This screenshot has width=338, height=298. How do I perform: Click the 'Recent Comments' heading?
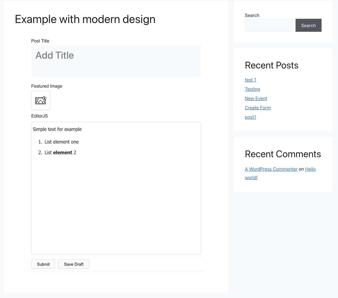click(283, 154)
